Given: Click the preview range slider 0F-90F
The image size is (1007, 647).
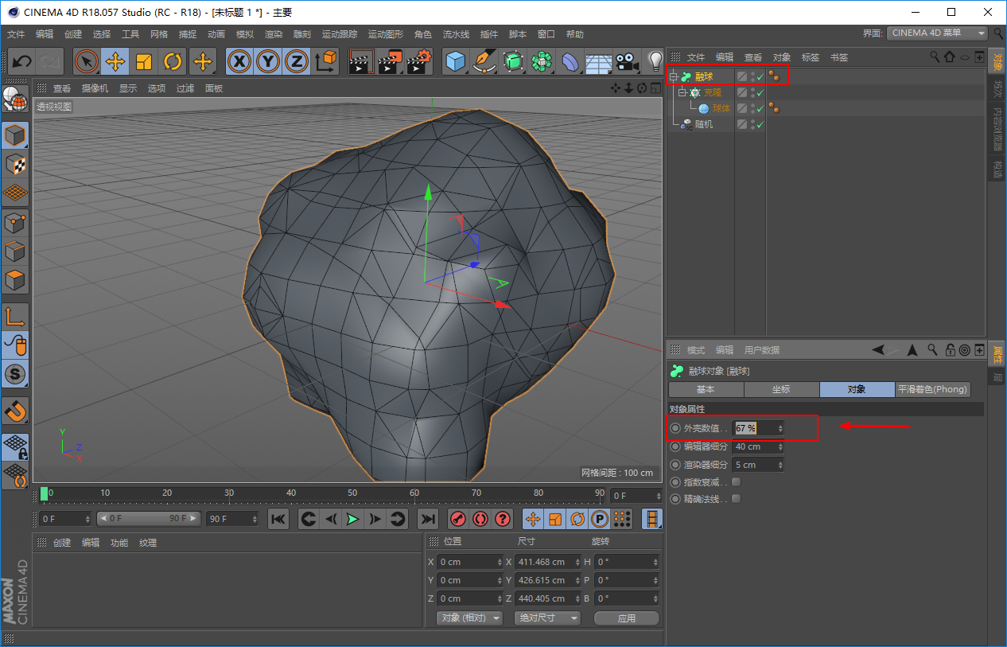Looking at the screenshot, I should pos(148,518).
